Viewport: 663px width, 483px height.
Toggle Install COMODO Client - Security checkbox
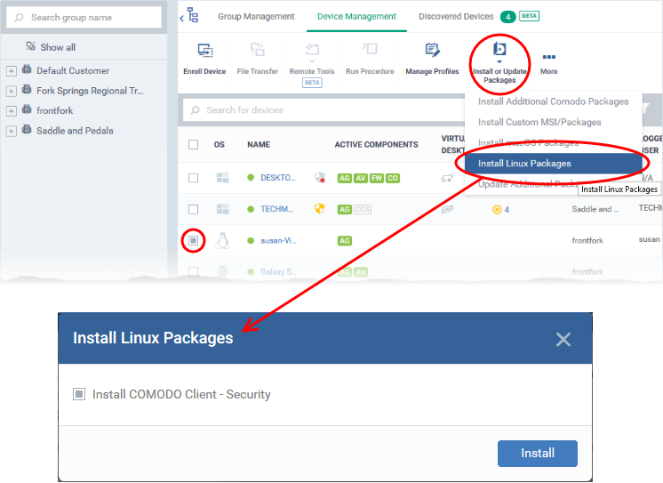click(79, 394)
